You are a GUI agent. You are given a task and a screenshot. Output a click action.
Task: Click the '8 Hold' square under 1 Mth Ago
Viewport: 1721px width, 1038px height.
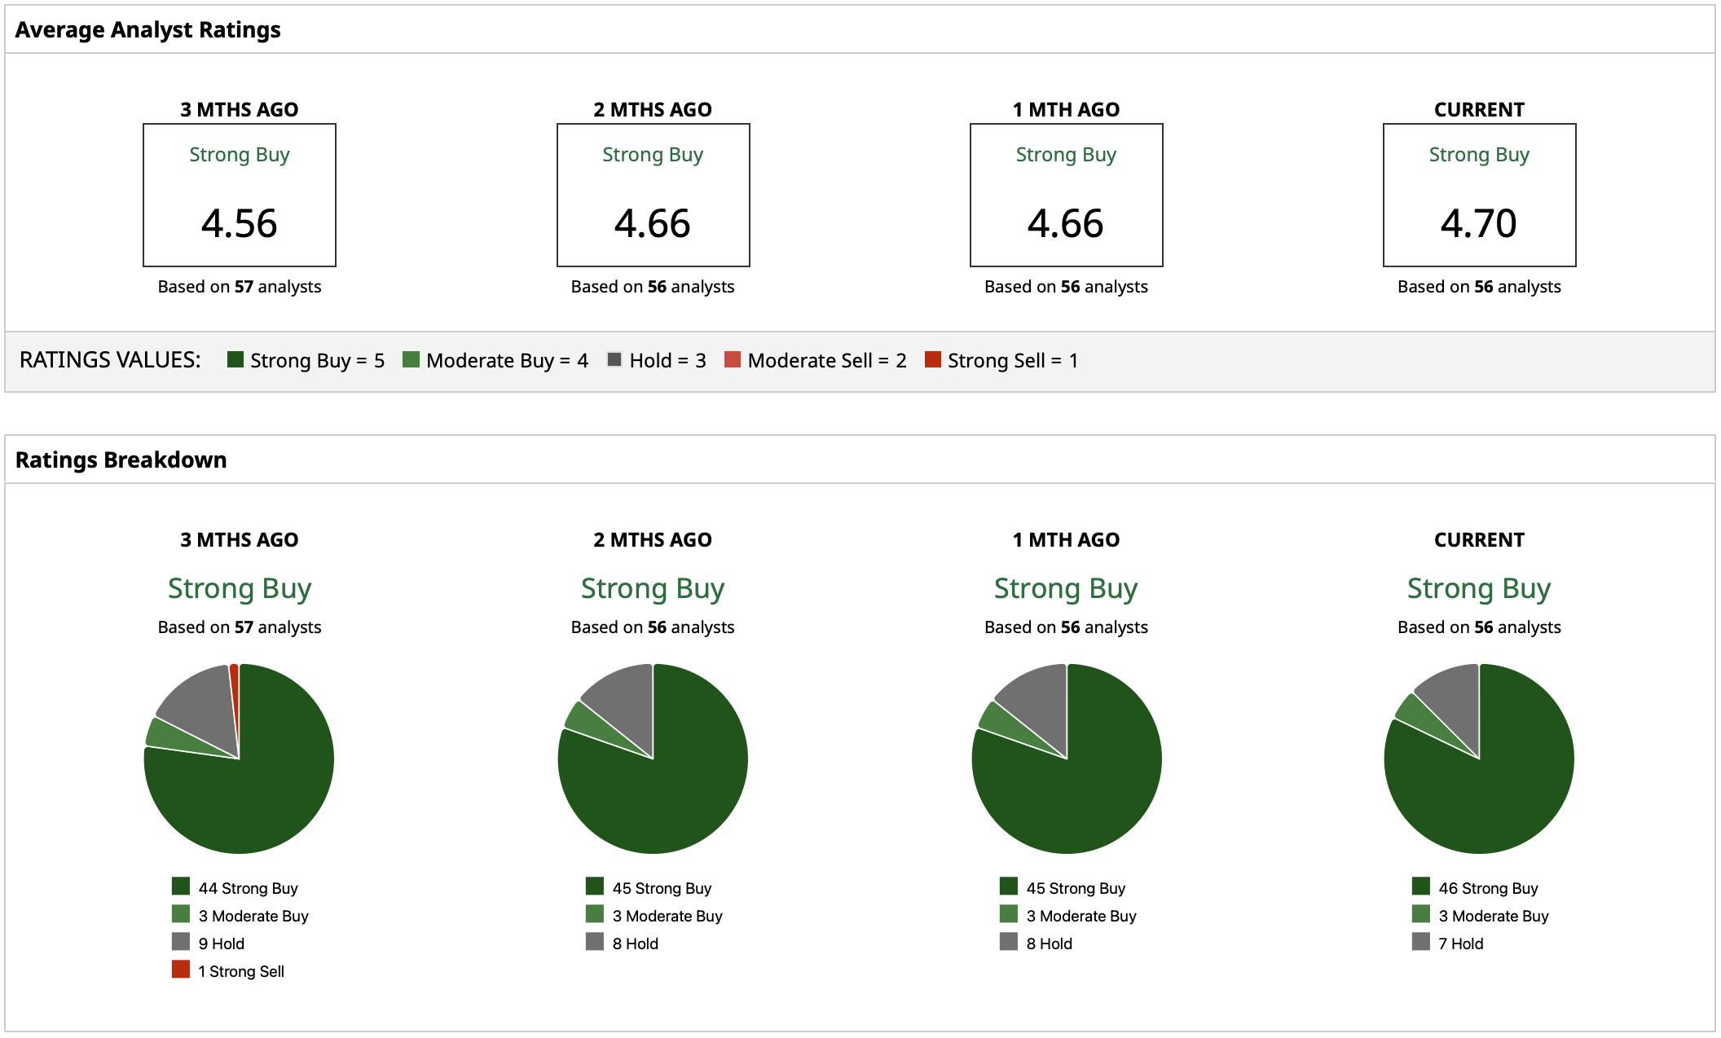click(x=1009, y=942)
